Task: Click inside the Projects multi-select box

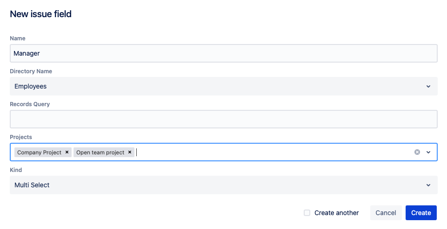Action: tap(270, 152)
